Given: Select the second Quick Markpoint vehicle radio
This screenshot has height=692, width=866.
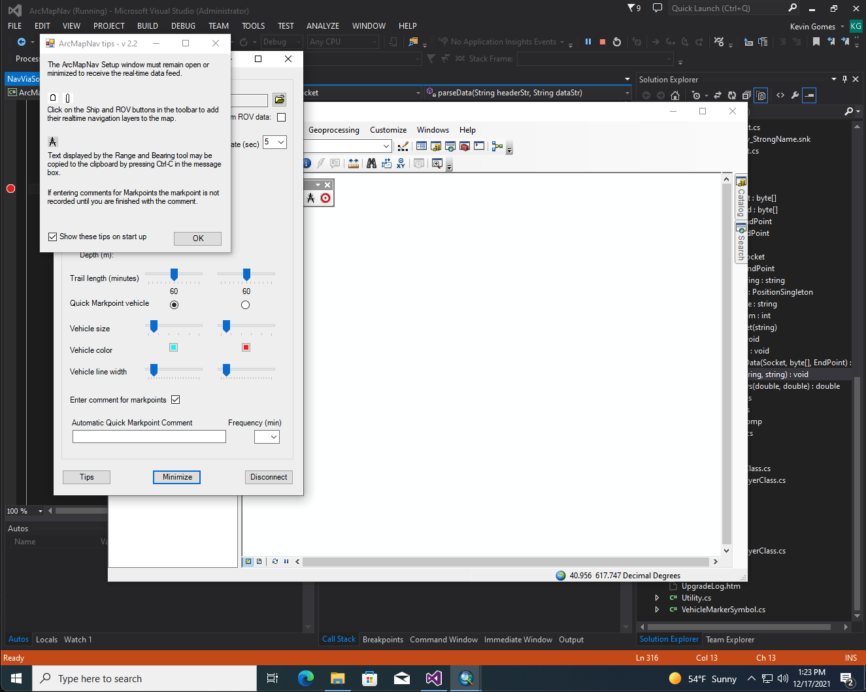Looking at the screenshot, I should click(245, 305).
